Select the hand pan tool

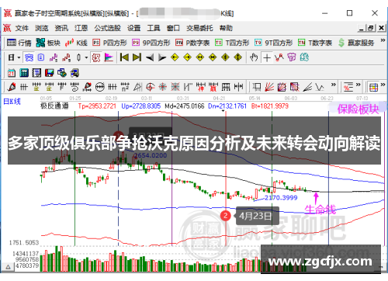click(x=254, y=57)
